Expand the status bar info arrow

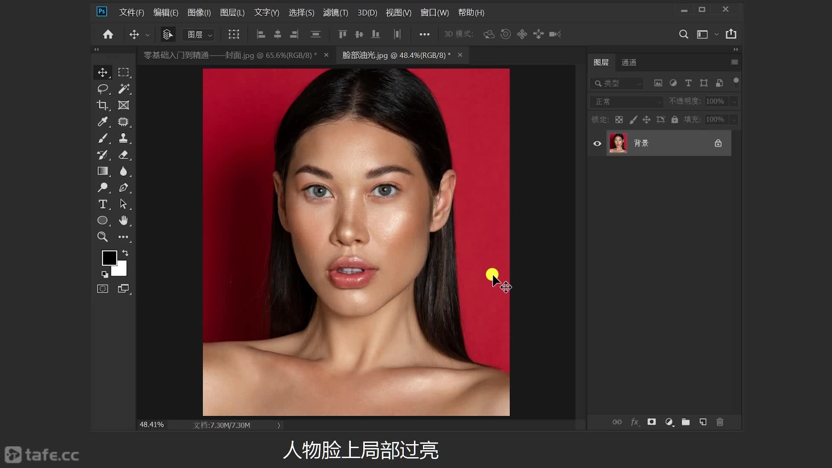[x=279, y=426]
